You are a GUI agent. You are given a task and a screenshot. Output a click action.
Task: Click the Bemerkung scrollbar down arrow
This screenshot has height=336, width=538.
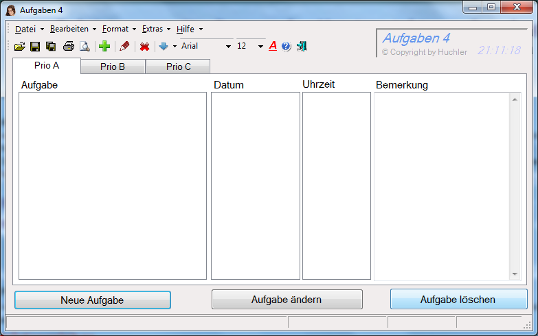[x=515, y=274]
